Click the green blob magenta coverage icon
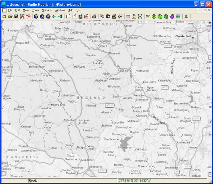 tap(166, 16)
